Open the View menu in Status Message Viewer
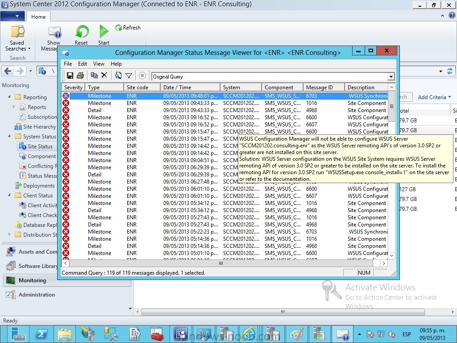 99,64
